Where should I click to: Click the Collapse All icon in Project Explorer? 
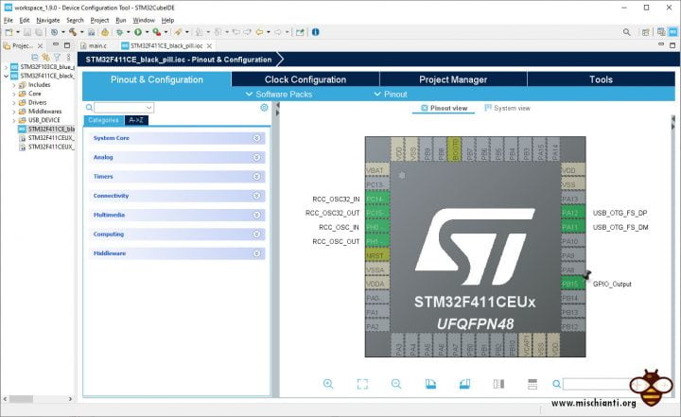(x=35, y=58)
